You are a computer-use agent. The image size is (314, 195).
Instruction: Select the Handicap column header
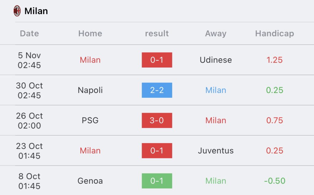click(274, 33)
